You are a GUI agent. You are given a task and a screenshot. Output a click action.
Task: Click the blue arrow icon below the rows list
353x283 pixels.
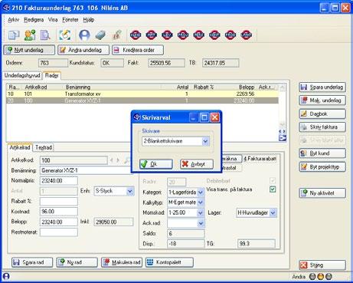[283, 138]
